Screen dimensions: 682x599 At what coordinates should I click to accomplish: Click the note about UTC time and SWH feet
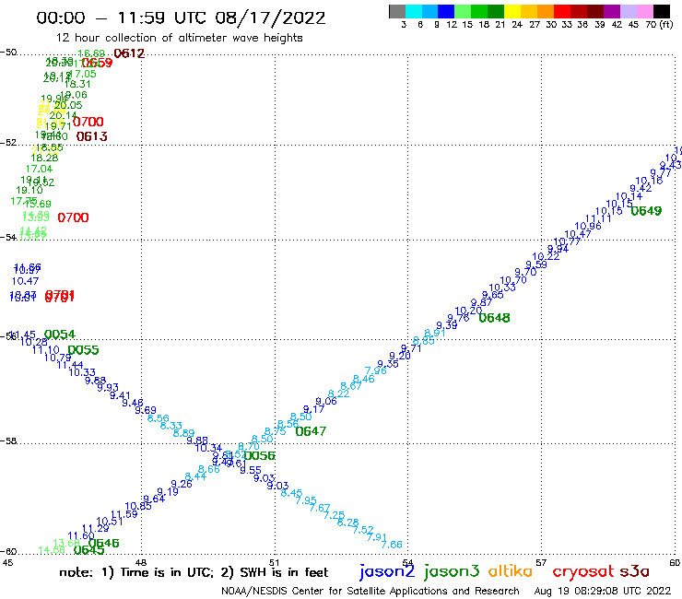194,572
